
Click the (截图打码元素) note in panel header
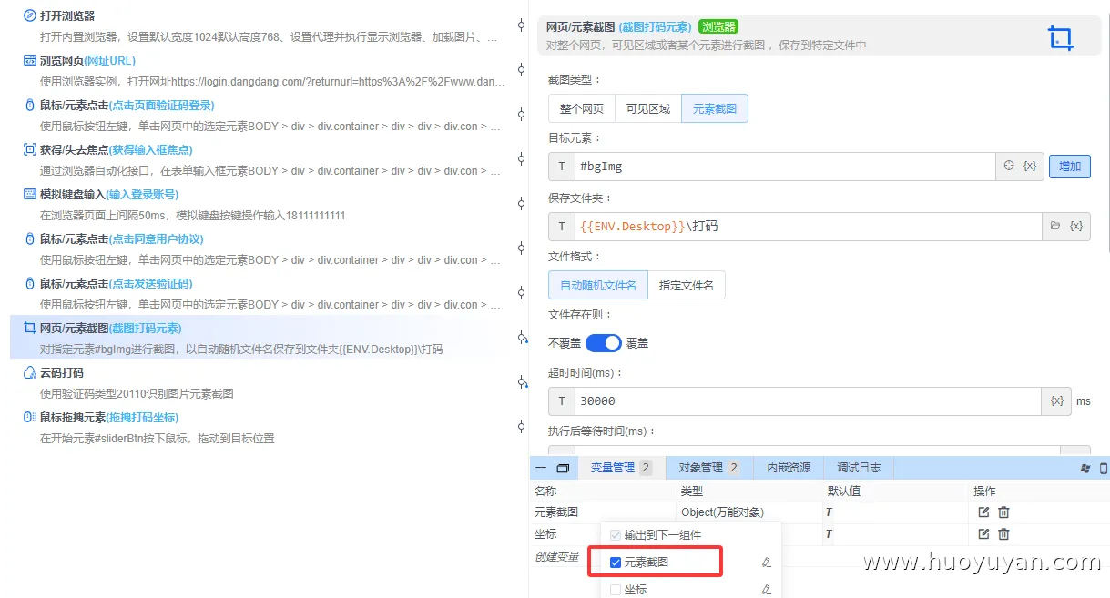(655, 26)
